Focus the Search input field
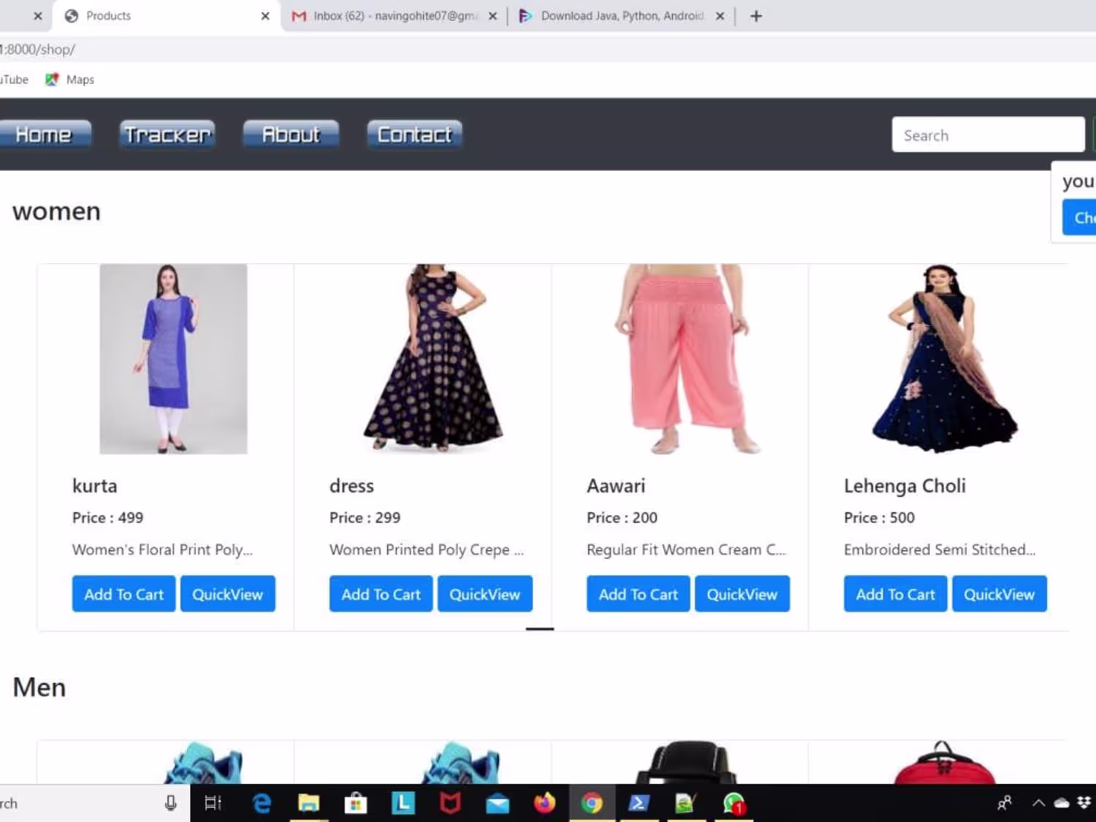 (988, 135)
